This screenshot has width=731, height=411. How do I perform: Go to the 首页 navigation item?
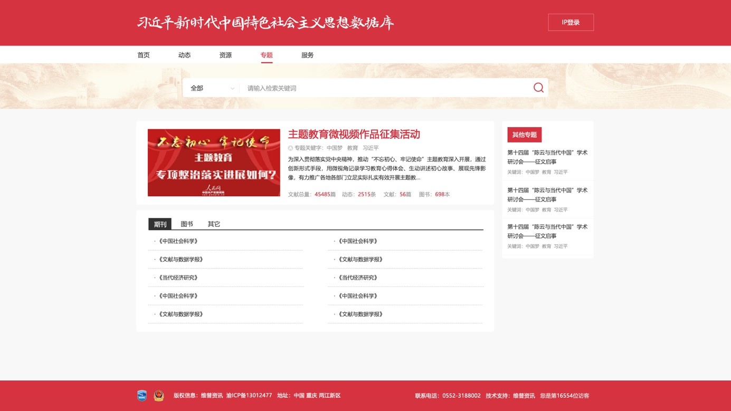pyautogui.click(x=144, y=55)
